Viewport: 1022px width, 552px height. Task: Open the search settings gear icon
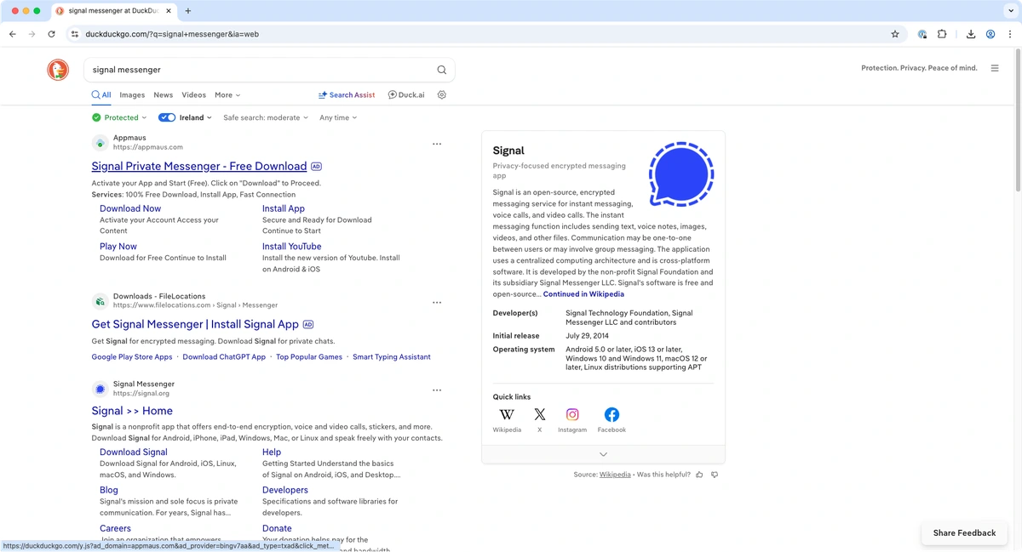coord(441,94)
